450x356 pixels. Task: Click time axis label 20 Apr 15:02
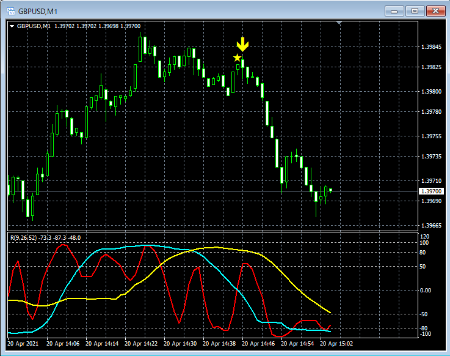tap(336, 344)
